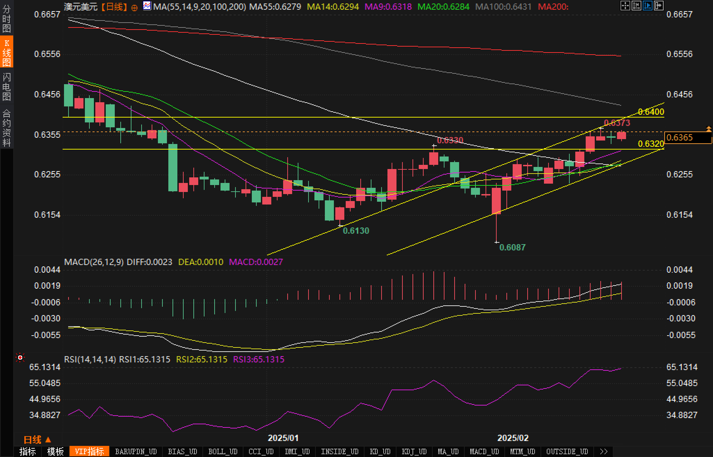This screenshot has width=713, height=457.
Task: Click the MA100:0.6431 legend value
Action: [504, 7]
